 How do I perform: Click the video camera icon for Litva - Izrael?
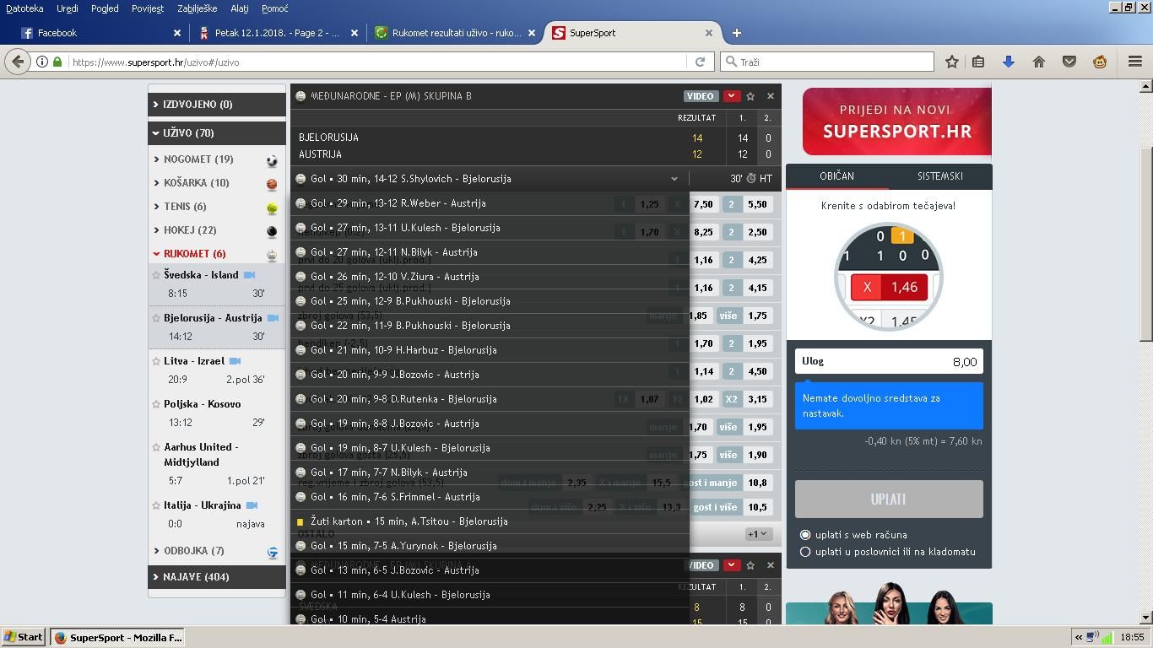tap(235, 361)
